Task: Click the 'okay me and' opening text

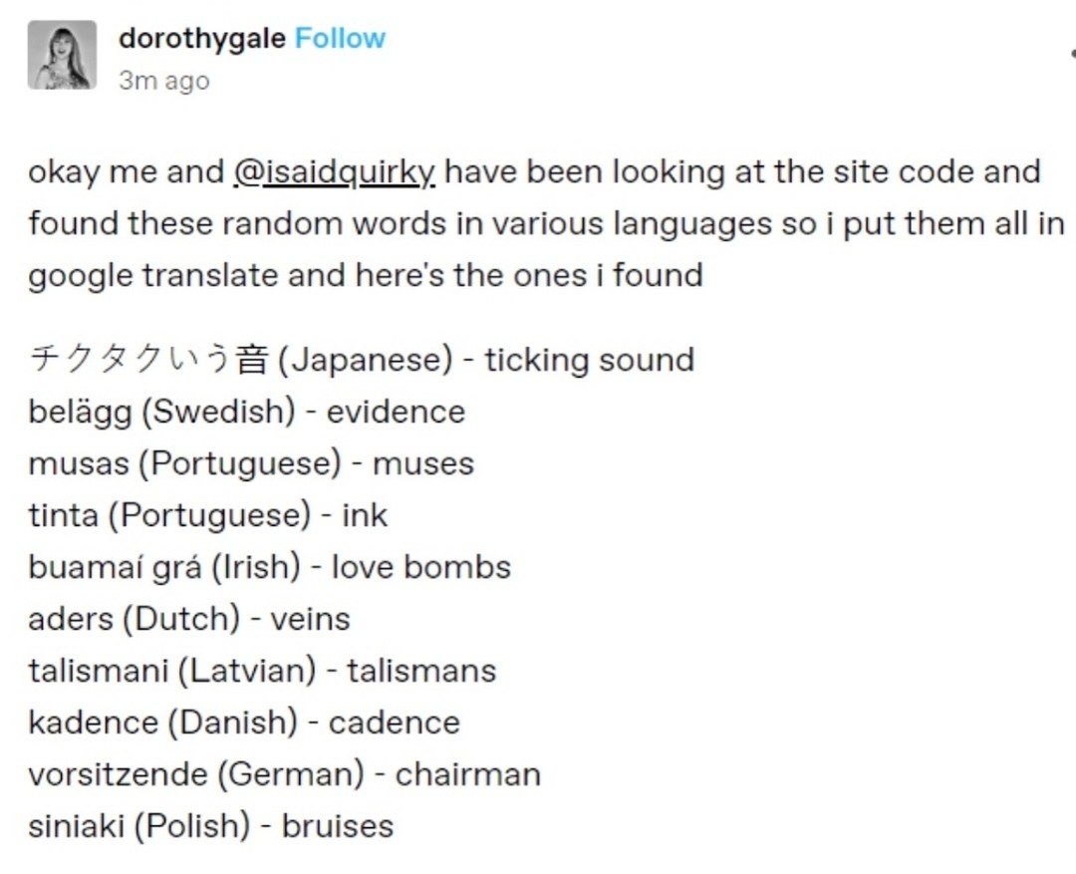Action: click(x=126, y=172)
